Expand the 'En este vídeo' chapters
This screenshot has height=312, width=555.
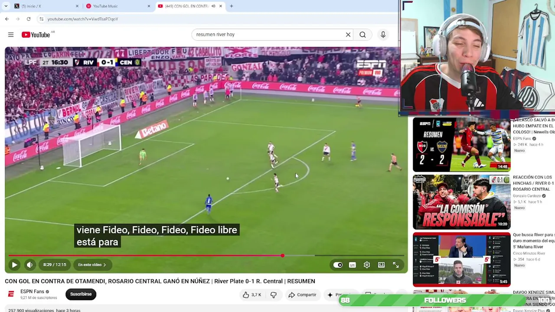pos(92,265)
